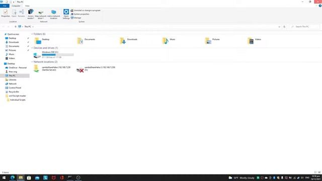The width and height of the screenshot is (322, 181).
Task: Open the Desktop folder in Folders group
Action: tap(42, 41)
